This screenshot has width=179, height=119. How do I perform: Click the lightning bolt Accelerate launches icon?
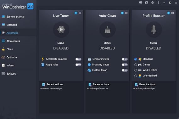[43, 59]
